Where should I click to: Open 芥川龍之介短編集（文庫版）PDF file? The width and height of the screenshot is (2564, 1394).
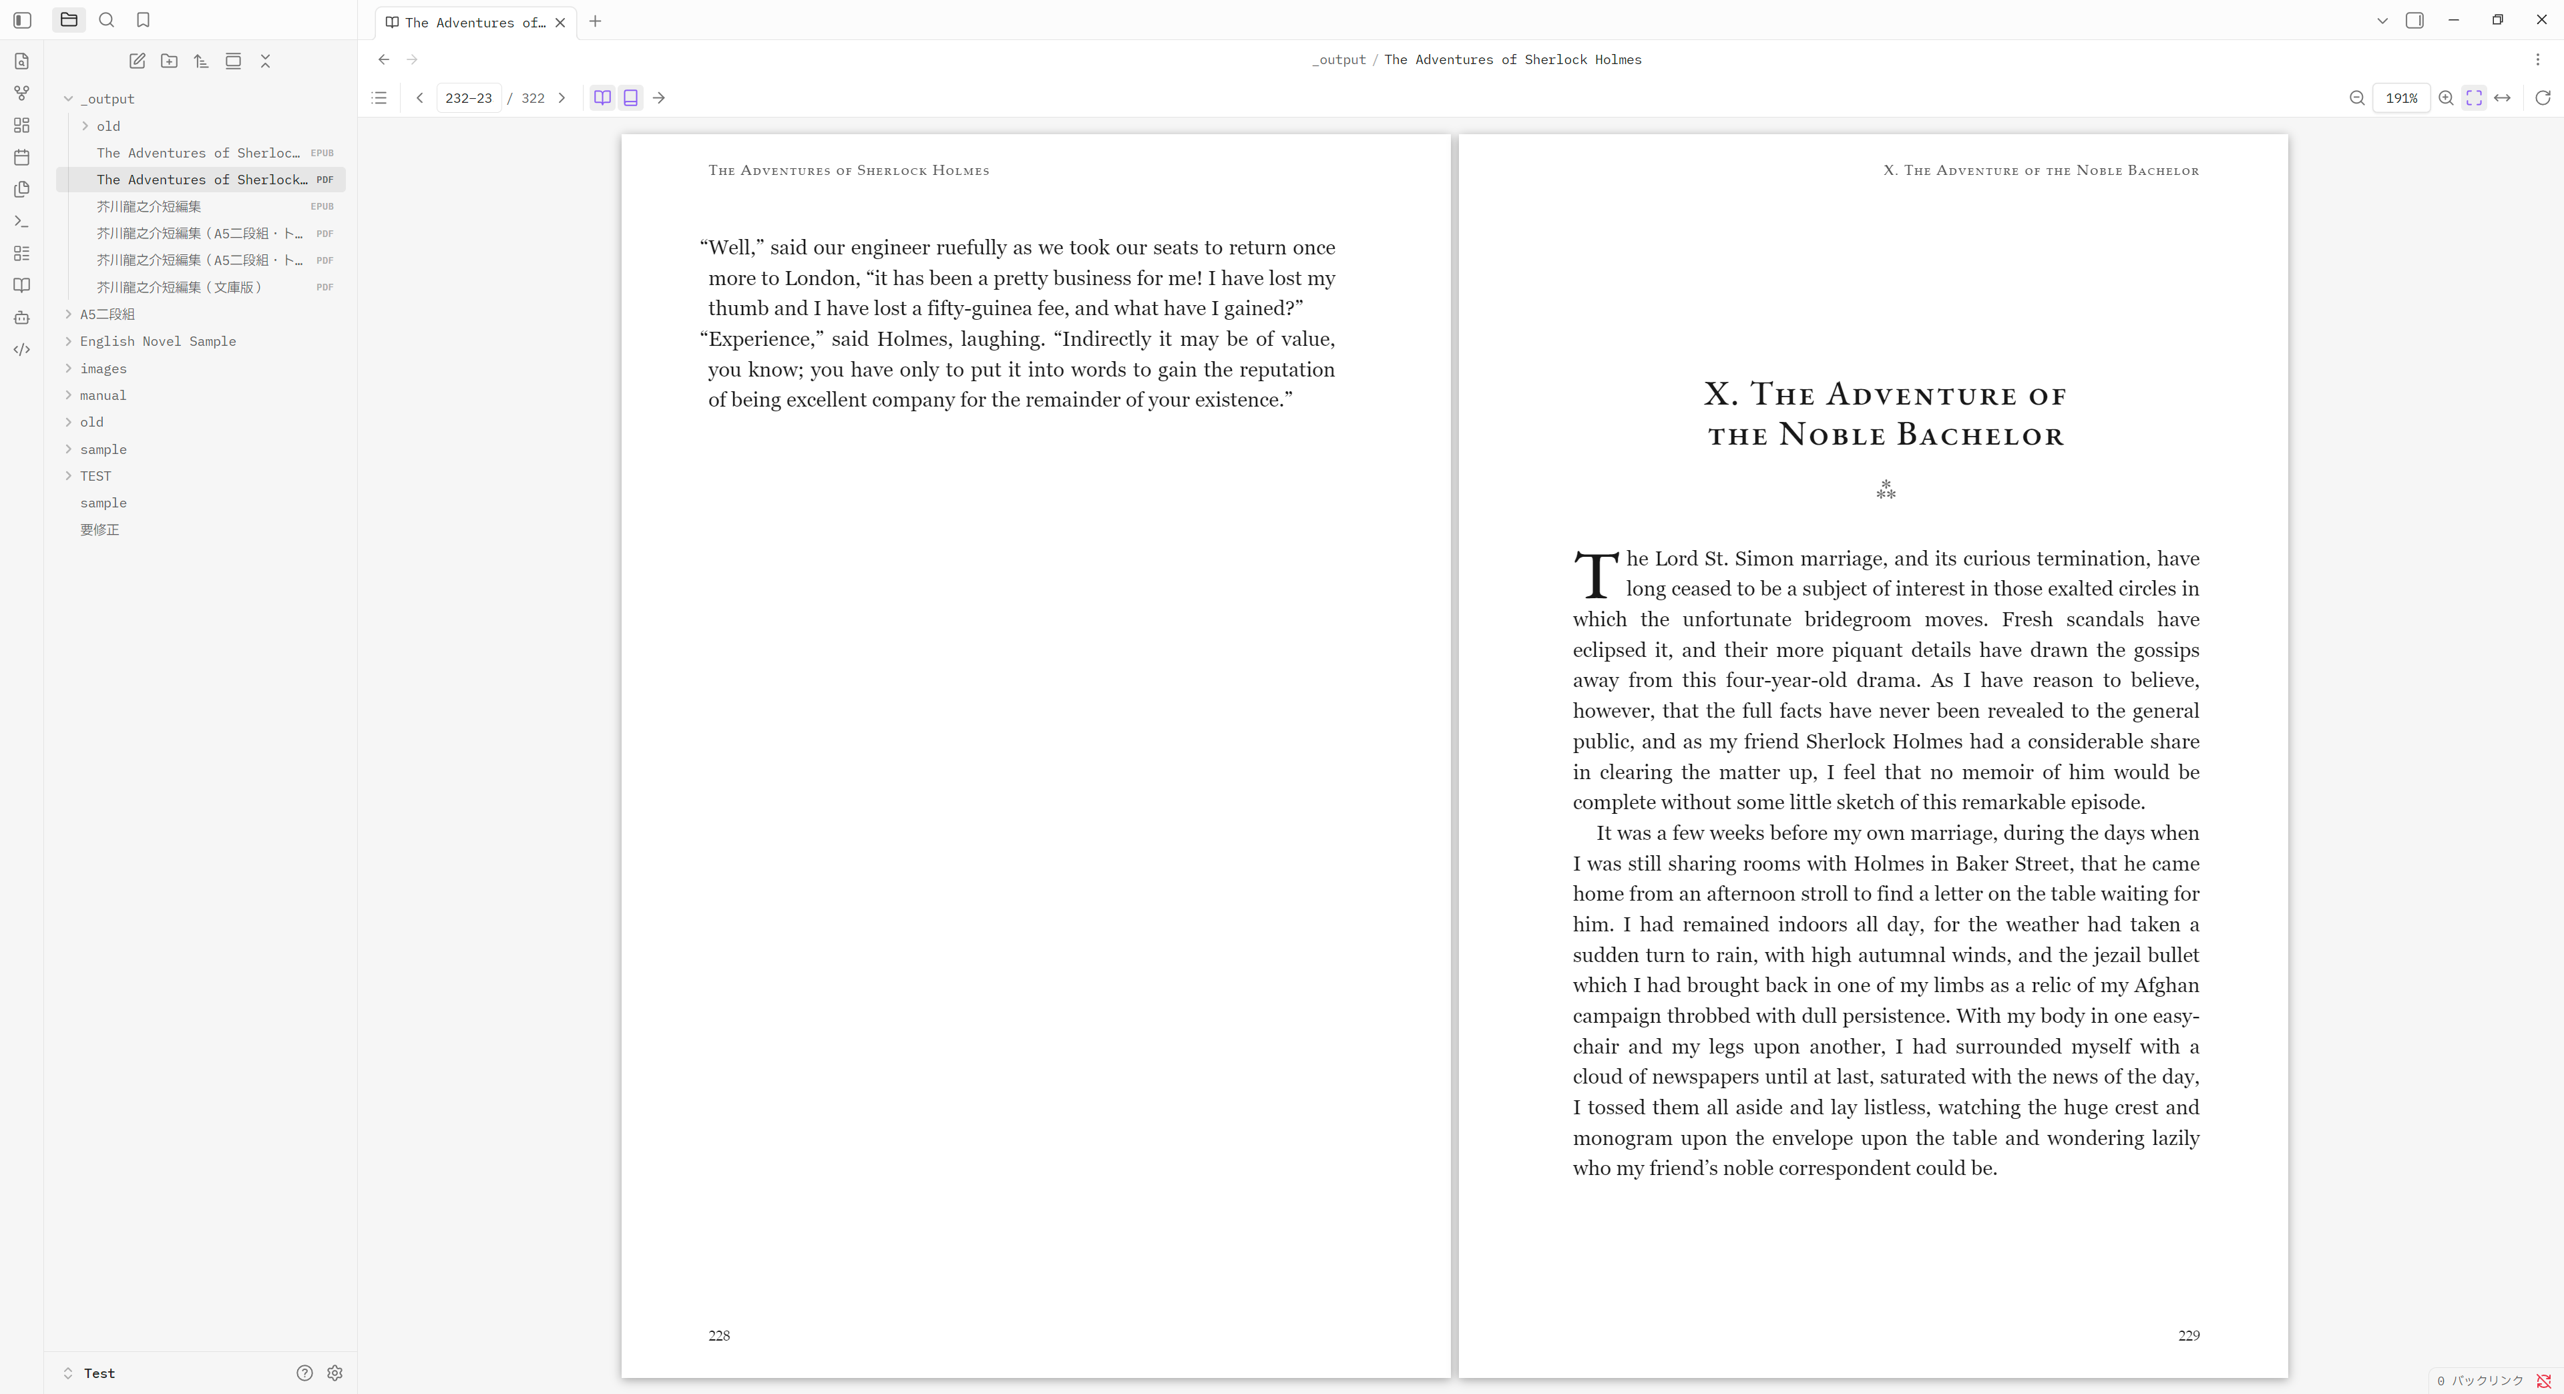coord(201,286)
